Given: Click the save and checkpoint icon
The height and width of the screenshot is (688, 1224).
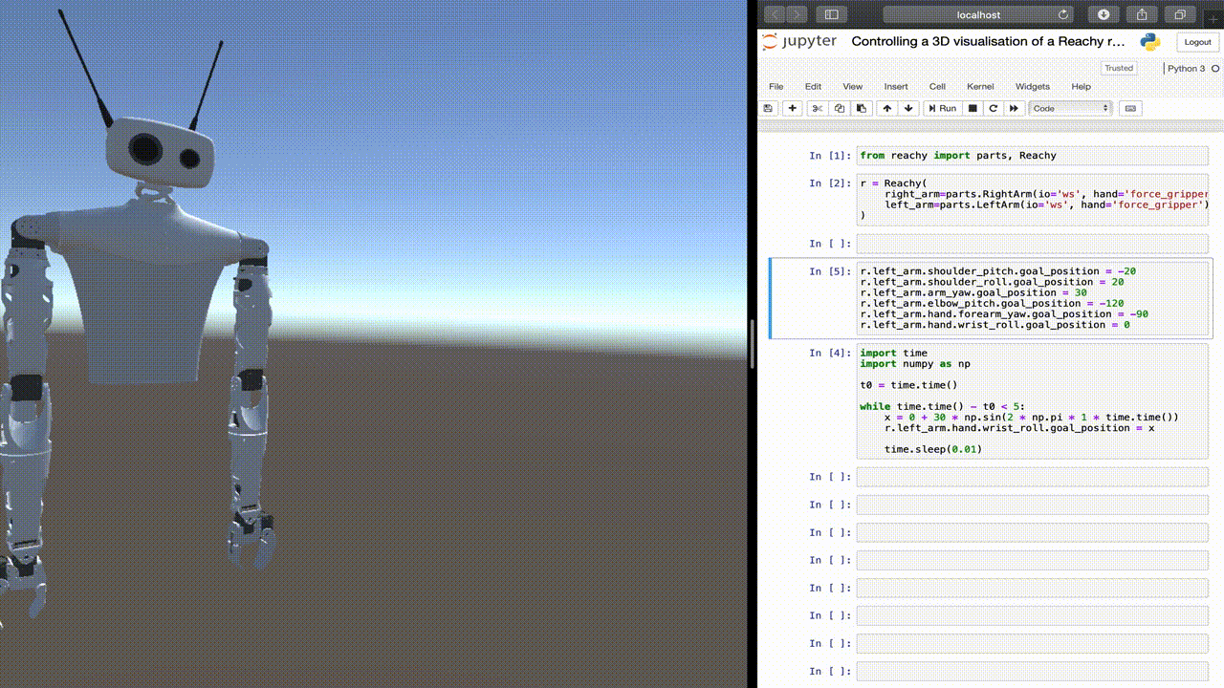Looking at the screenshot, I should click(x=770, y=108).
